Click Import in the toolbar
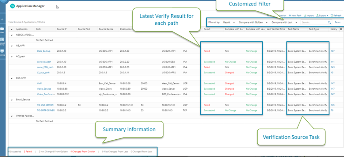Image resolution: width=344 pixels, height=157 pixels. coord(309,15)
